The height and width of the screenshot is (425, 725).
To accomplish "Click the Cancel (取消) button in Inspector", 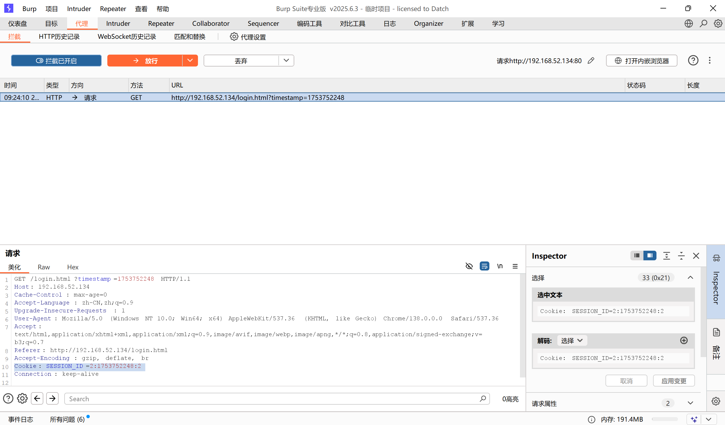I will coord(626,381).
